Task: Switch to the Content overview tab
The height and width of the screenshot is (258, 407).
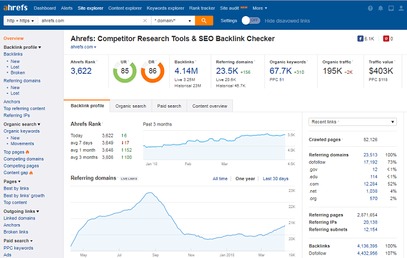Action: coord(210,106)
